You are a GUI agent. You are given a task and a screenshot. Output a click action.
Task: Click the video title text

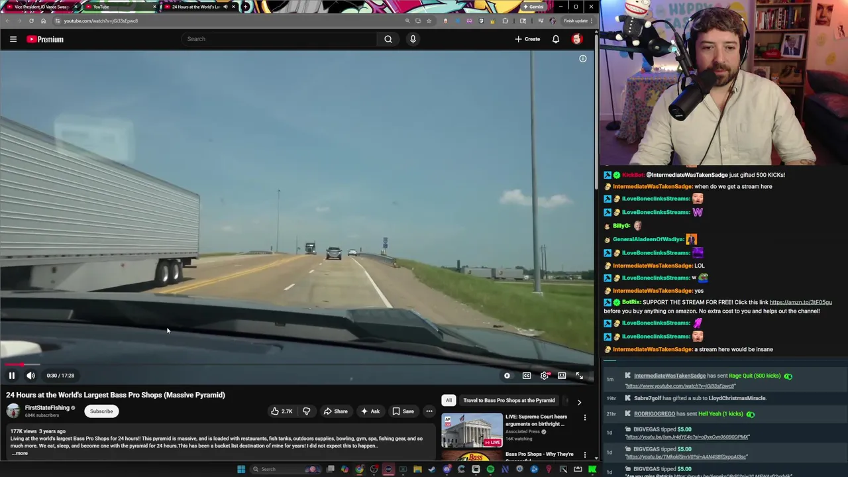[116, 395]
